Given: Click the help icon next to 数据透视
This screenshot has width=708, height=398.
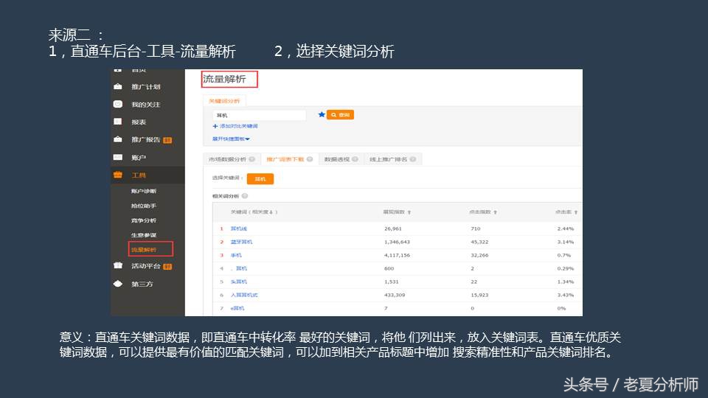Looking at the screenshot, I should click(x=355, y=159).
